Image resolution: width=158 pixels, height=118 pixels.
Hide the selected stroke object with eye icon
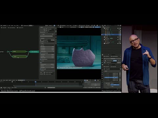point(119,34)
